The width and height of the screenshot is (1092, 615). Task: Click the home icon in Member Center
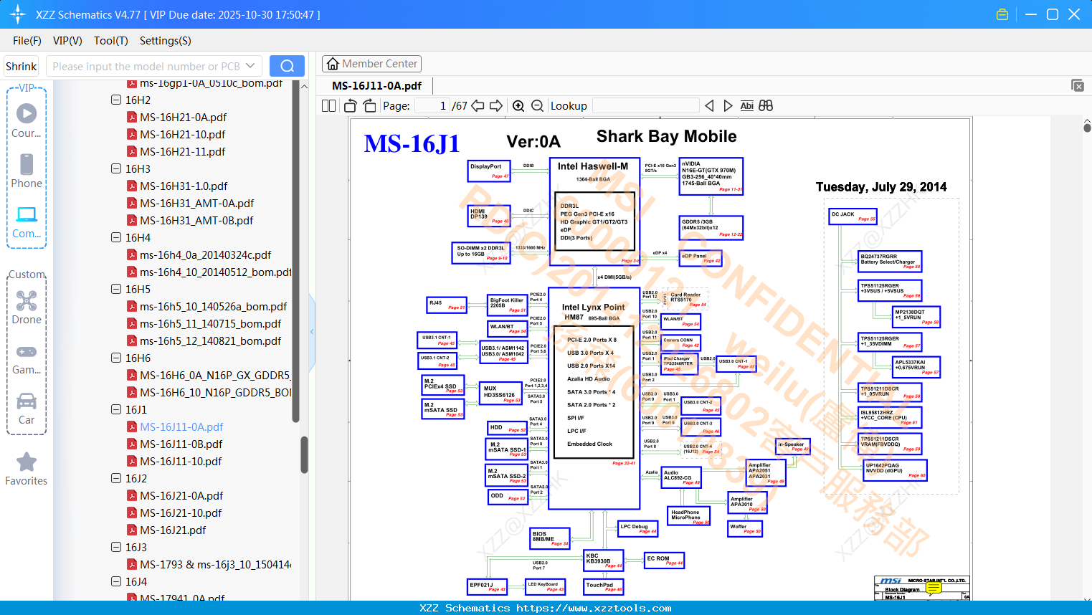[x=333, y=64]
